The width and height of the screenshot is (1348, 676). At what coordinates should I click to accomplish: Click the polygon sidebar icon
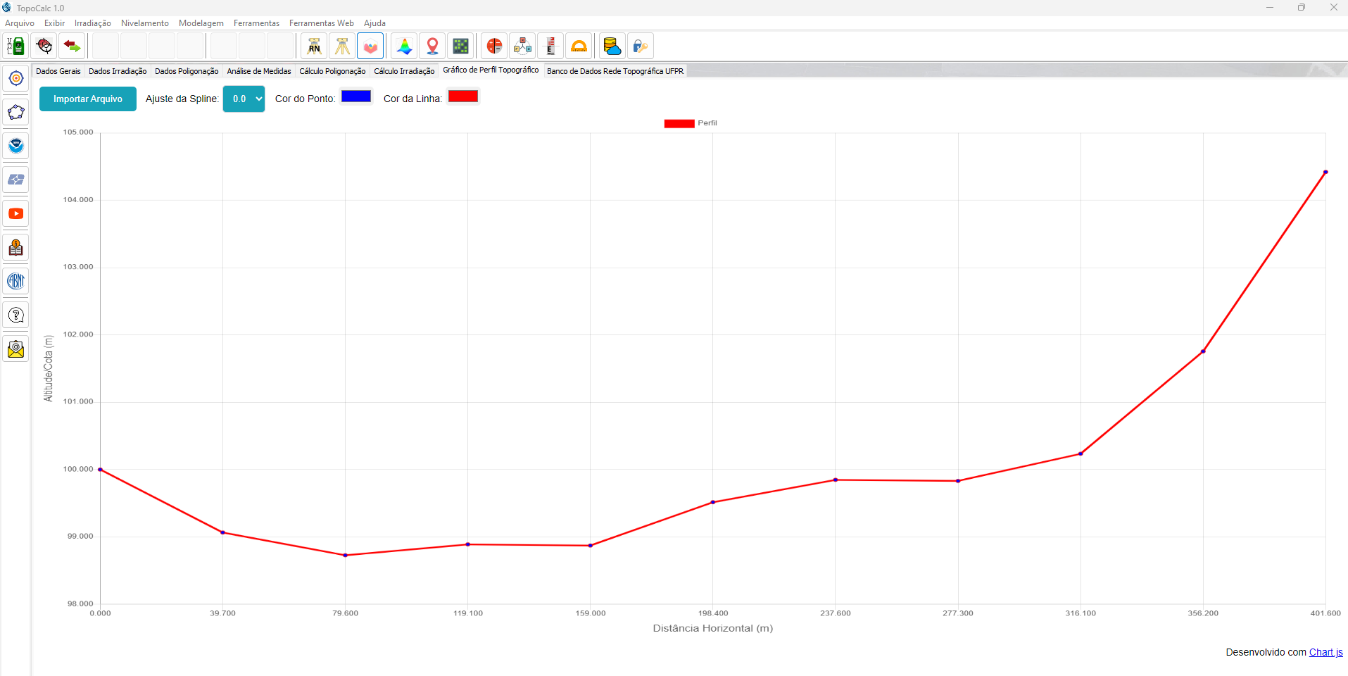(x=15, y=112)
